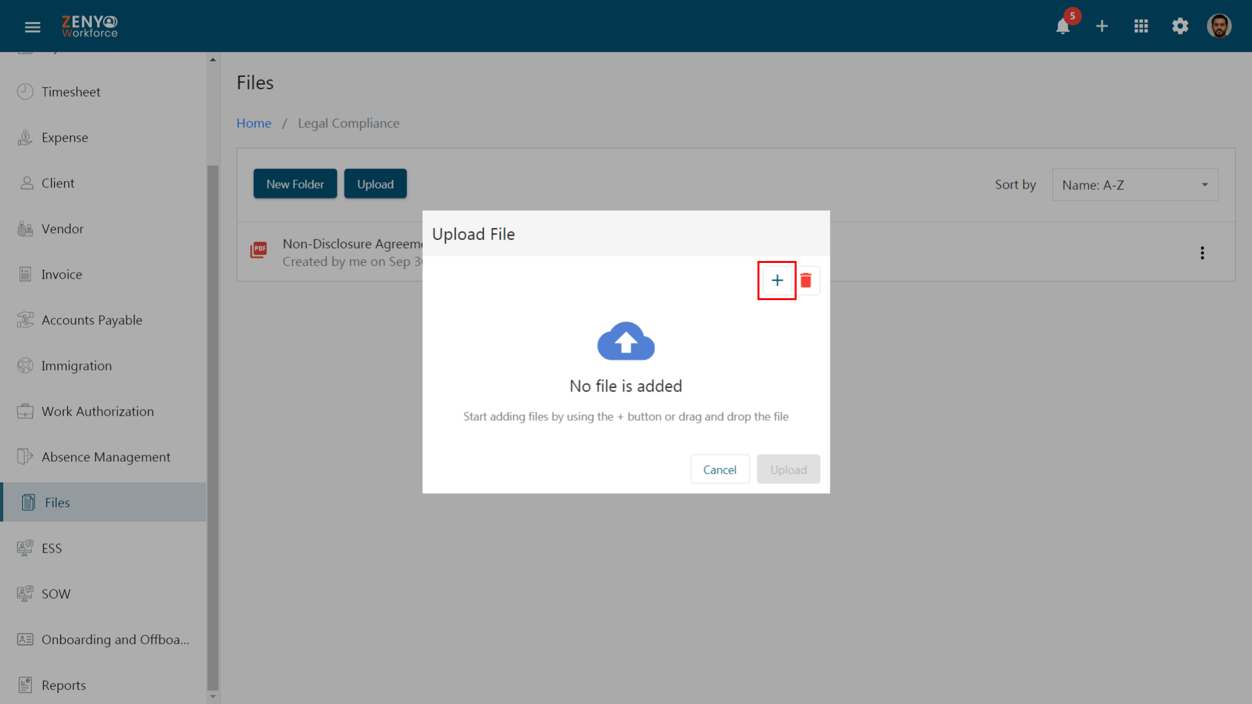
Task: Click the sidebar scrollbar up arrow
Action: pyautogui.click(x=213, y=59)
